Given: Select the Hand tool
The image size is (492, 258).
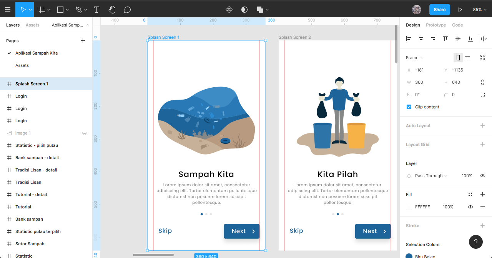Looking at the screenshot, I should (112, 10).
